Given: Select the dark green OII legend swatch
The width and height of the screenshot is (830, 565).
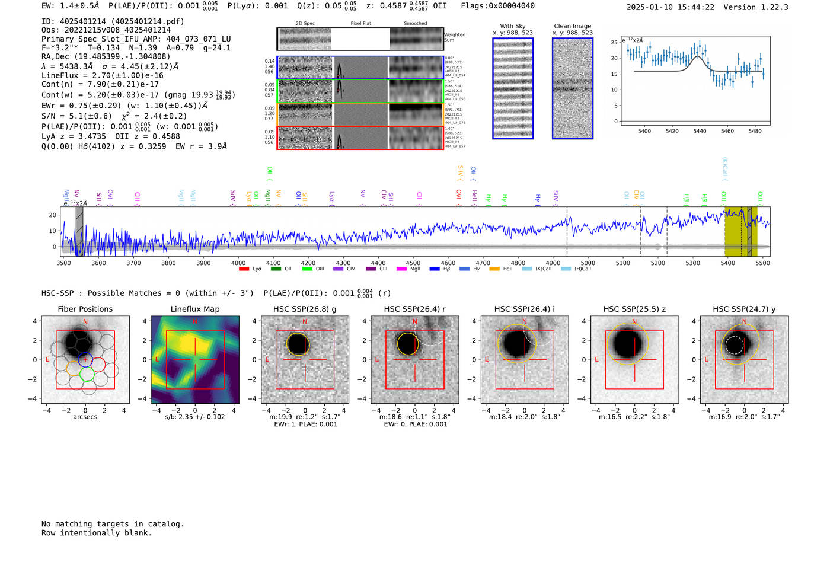Looking at the screenshot, I should click(276, 269).
